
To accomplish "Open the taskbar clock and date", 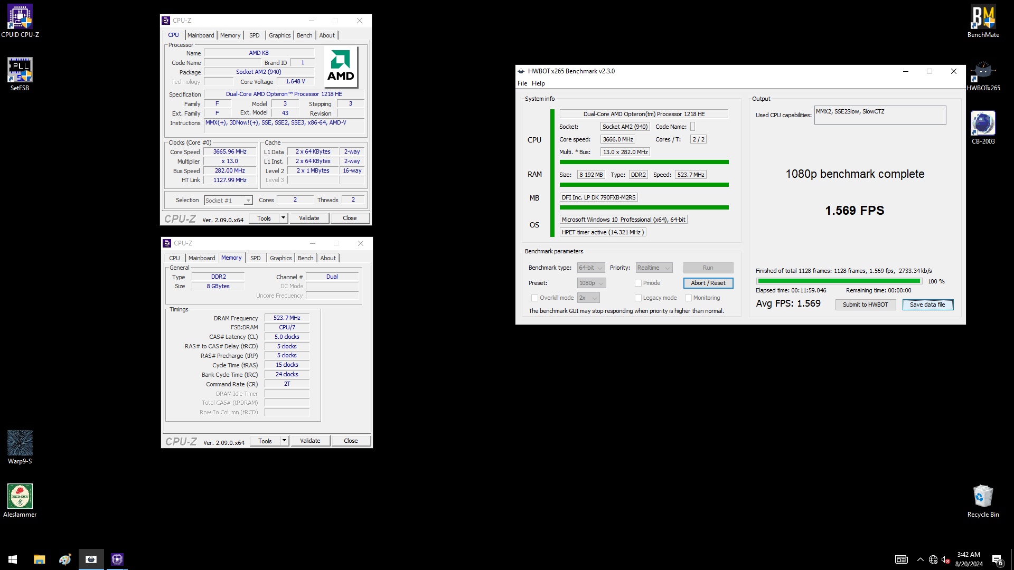I will pos(969,559).
